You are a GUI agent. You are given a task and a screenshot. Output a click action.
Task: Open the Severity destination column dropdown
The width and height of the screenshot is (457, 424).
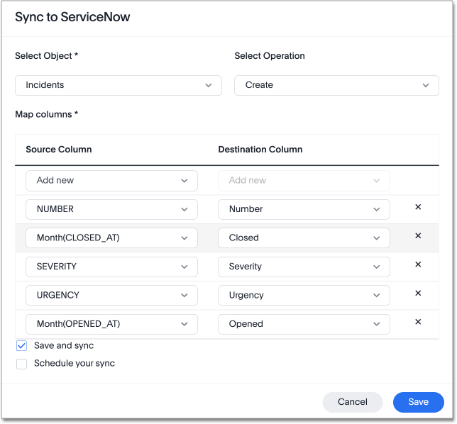(x=304, y=267)
